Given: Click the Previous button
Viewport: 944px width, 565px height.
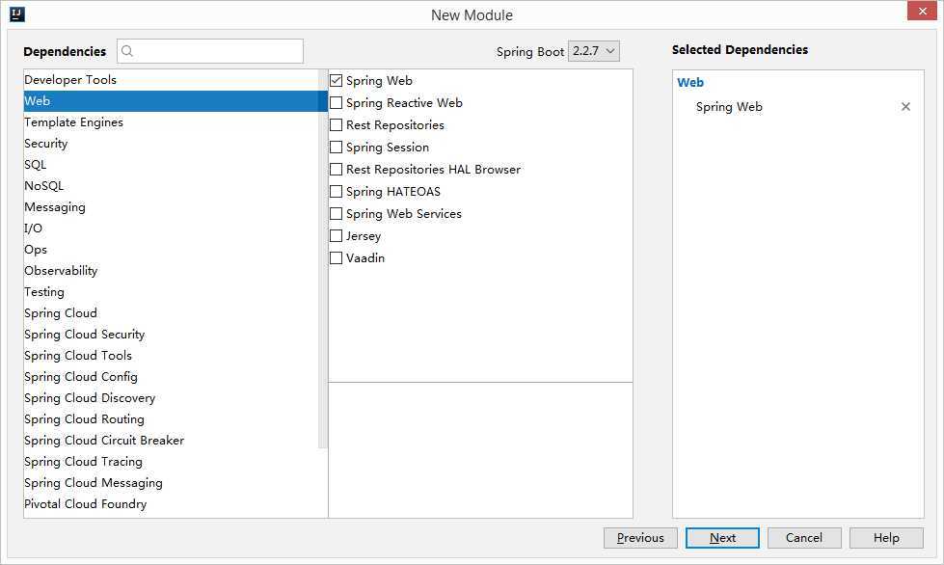Looking at the screenshot, I should [640, 538].
